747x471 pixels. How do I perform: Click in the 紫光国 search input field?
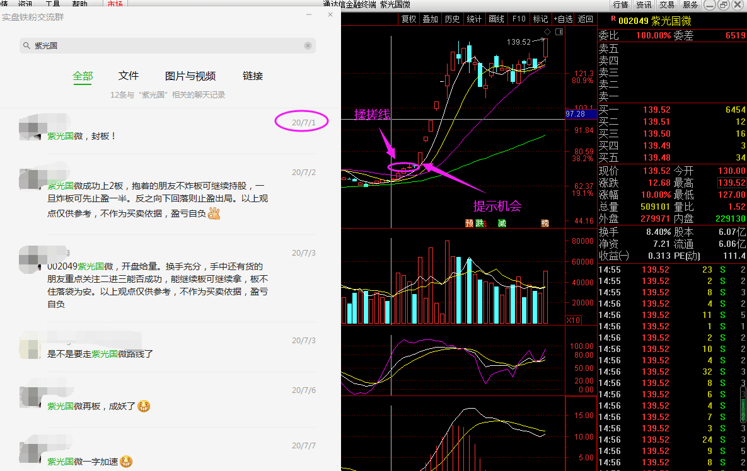coord(164,46)
